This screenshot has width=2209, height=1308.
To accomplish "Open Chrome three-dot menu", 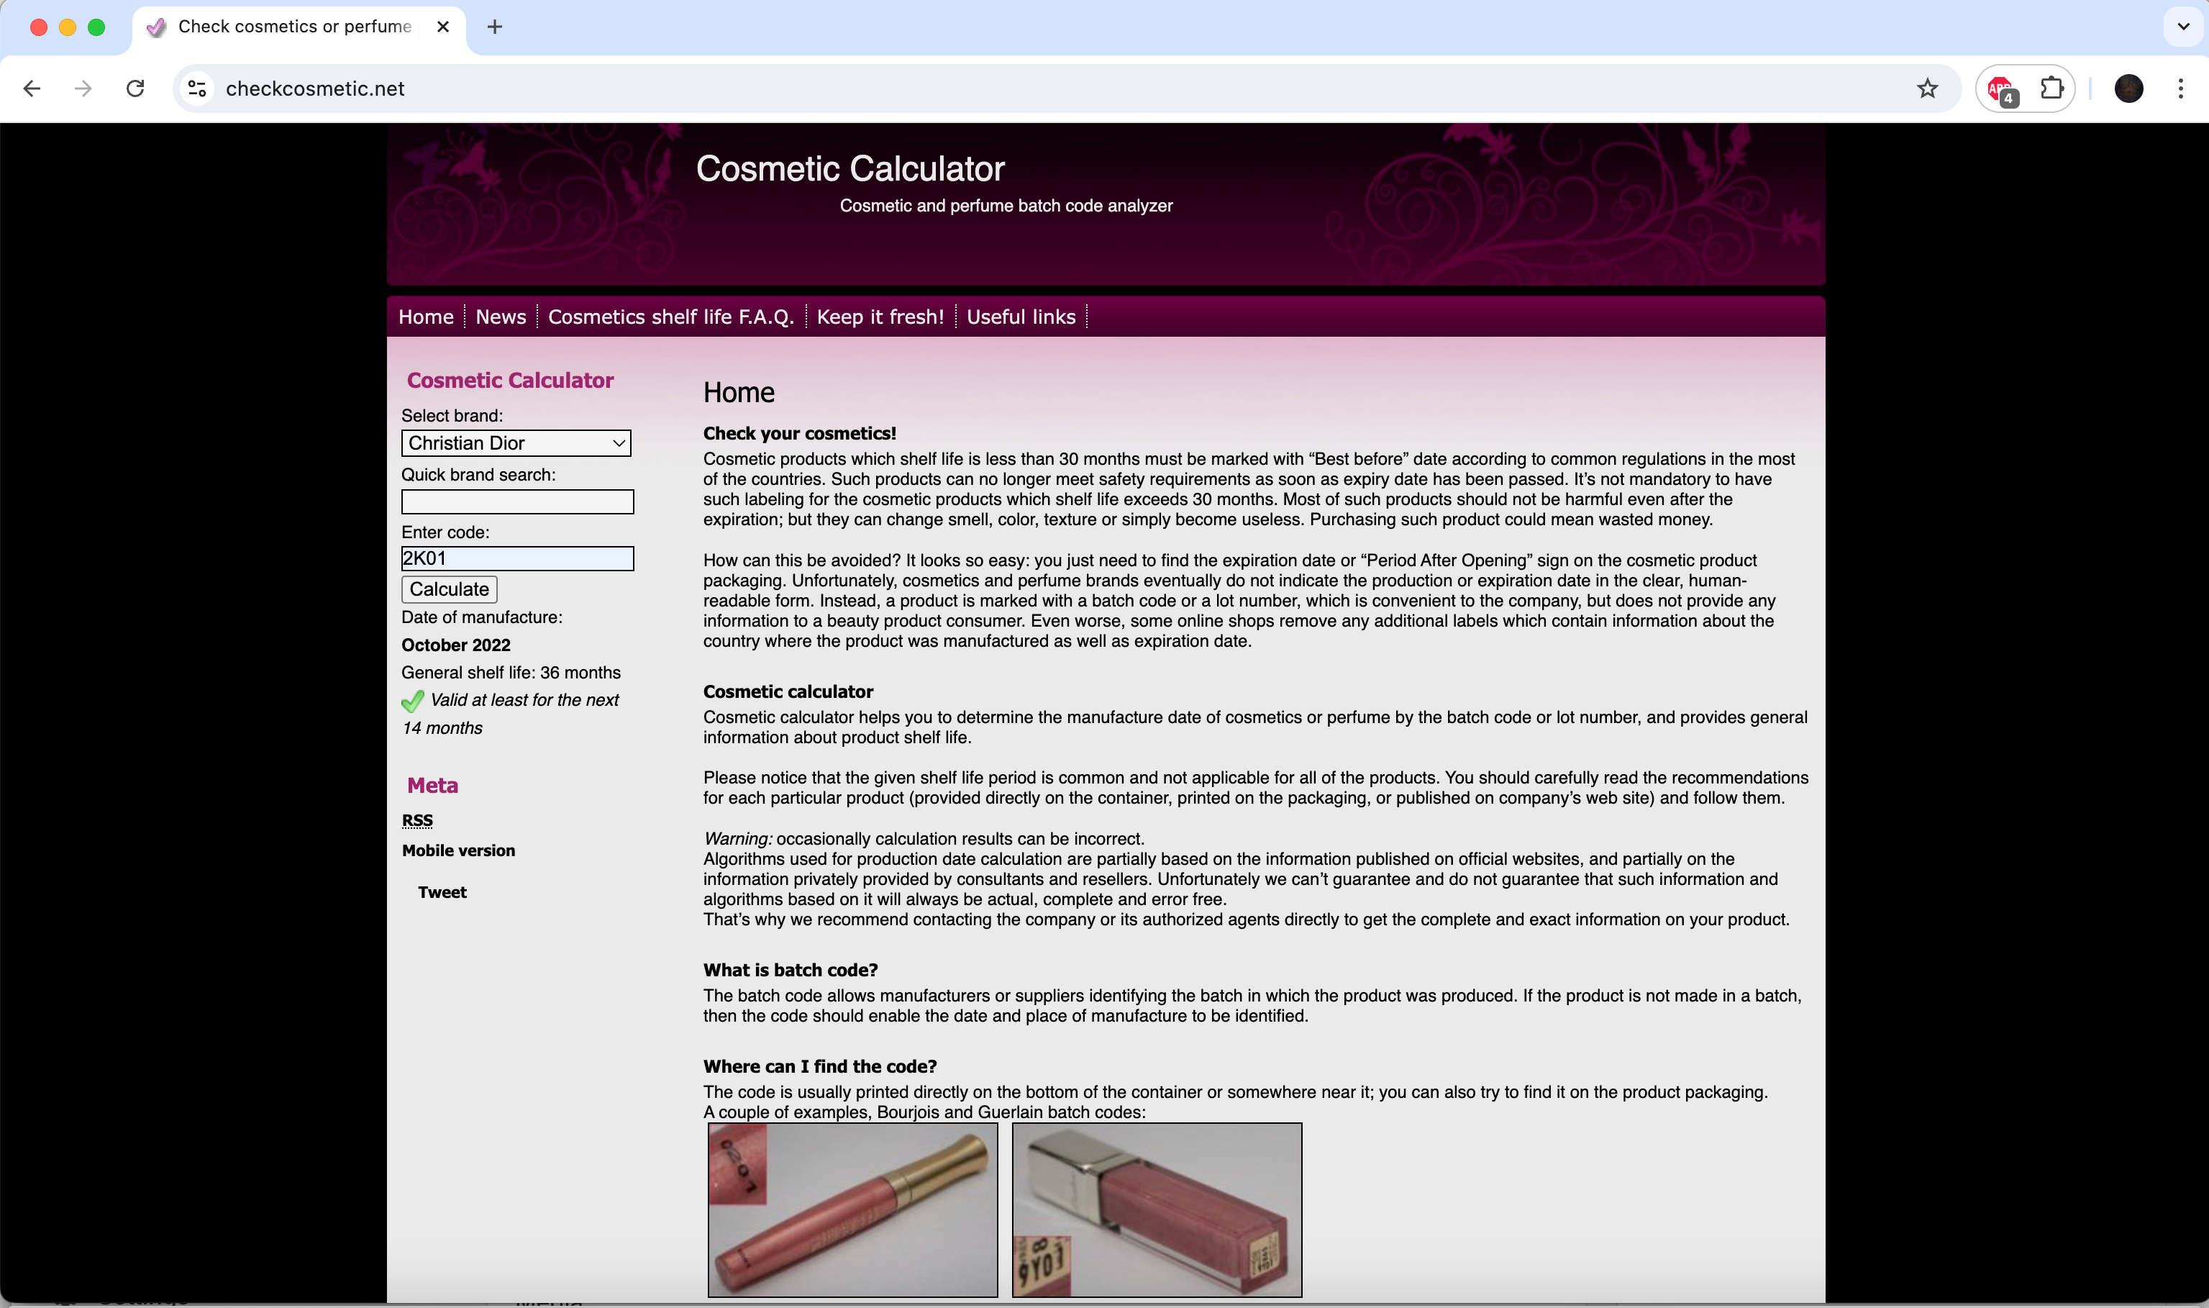I will pos(2180,88).
